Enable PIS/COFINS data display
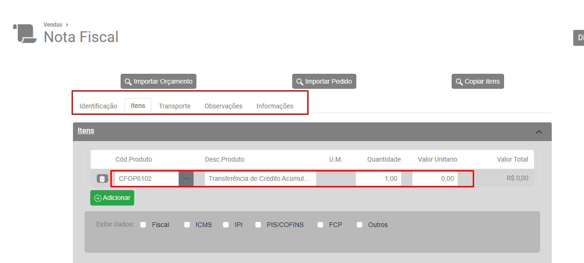This screenshot has height=263, width=584. click(x=258, y=225)
